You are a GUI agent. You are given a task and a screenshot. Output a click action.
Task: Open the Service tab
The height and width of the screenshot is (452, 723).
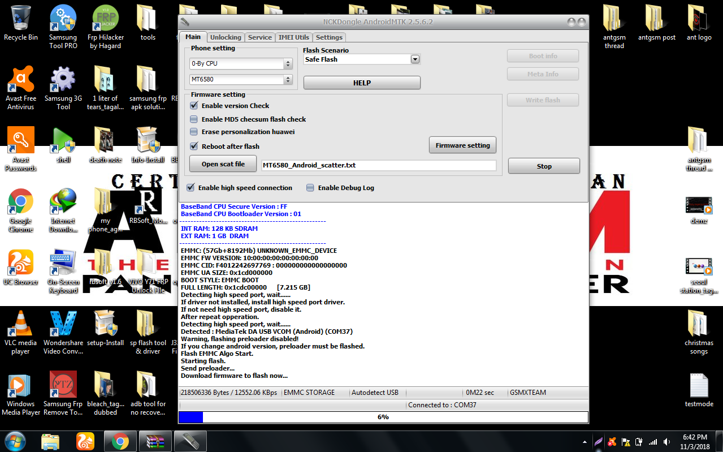[x=260, y=37]
